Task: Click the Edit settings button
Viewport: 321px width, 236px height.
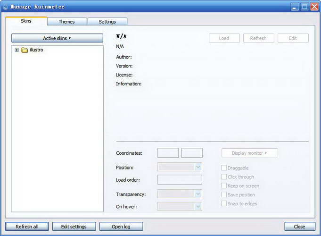Action: 74,227
